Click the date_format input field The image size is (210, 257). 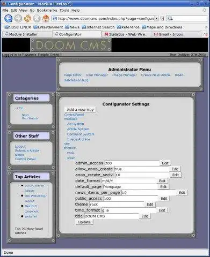click(x=129, y=180)
